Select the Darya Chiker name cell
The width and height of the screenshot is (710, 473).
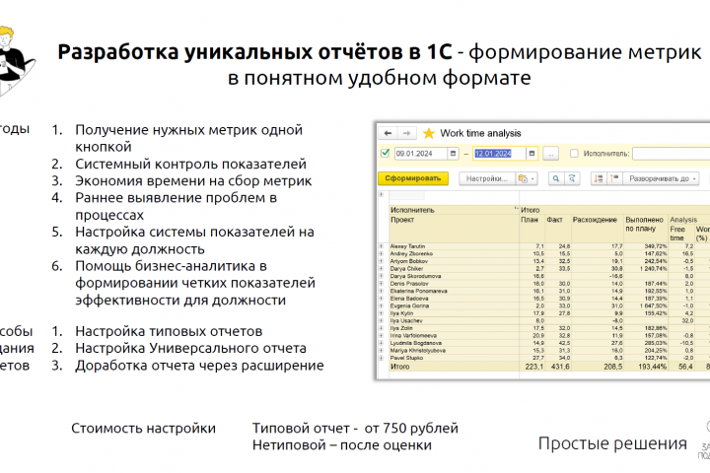coord(454,268)
